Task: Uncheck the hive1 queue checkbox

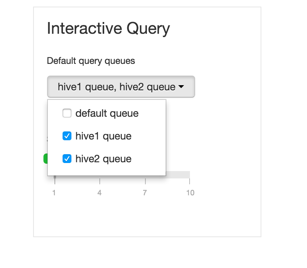Action: coord(67,136)
